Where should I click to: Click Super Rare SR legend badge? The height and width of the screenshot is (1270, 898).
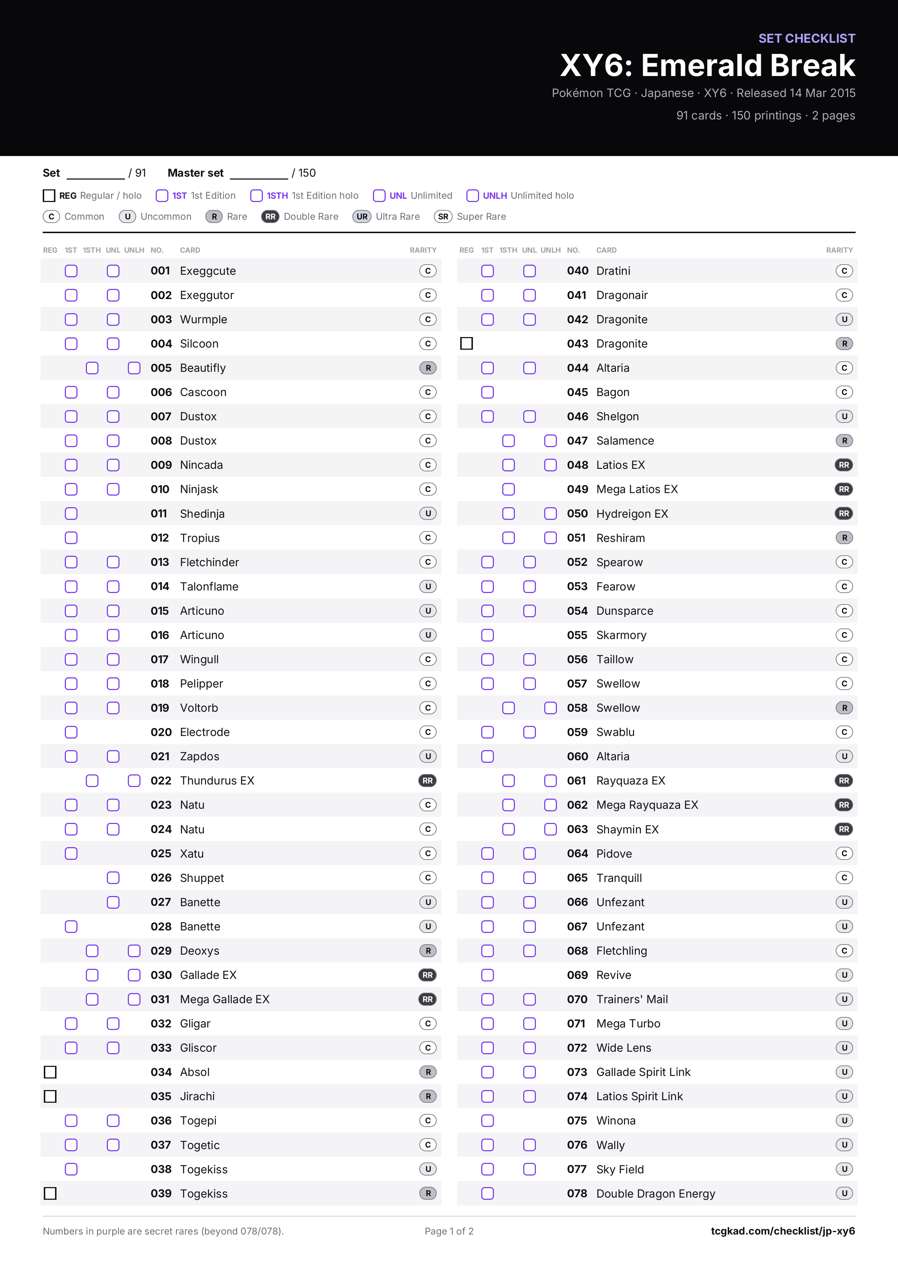[x=443, y=216]
